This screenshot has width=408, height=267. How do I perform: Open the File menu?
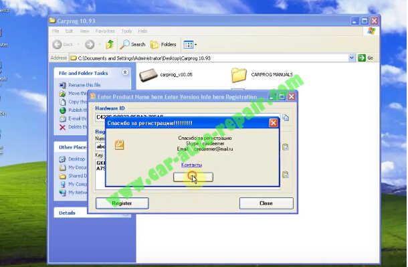(56, 31)
